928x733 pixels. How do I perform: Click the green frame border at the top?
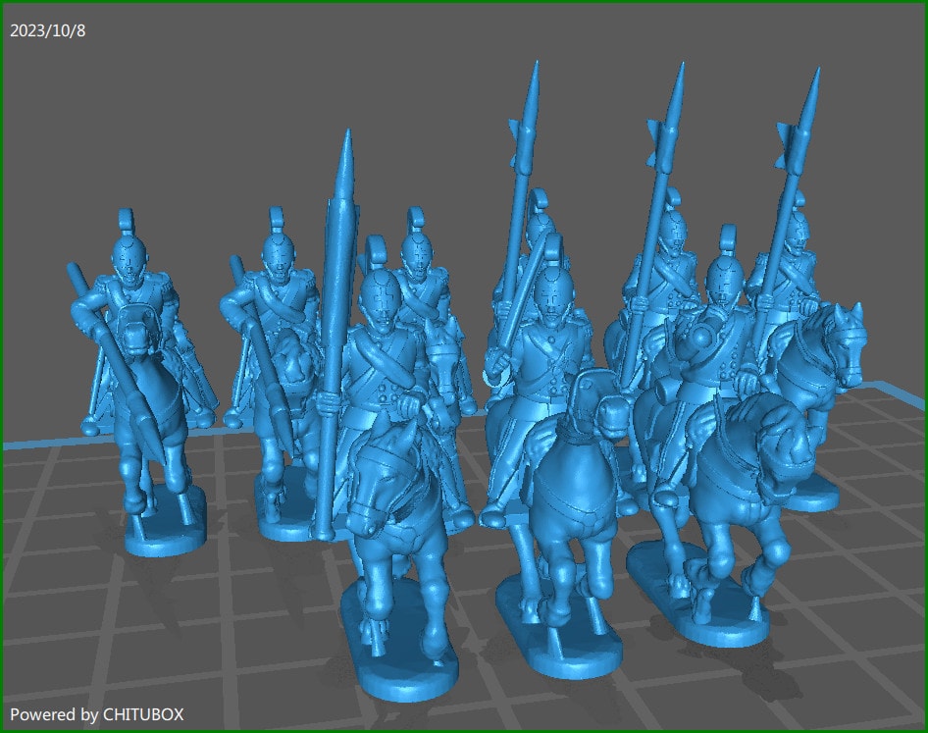click(464, 4)
